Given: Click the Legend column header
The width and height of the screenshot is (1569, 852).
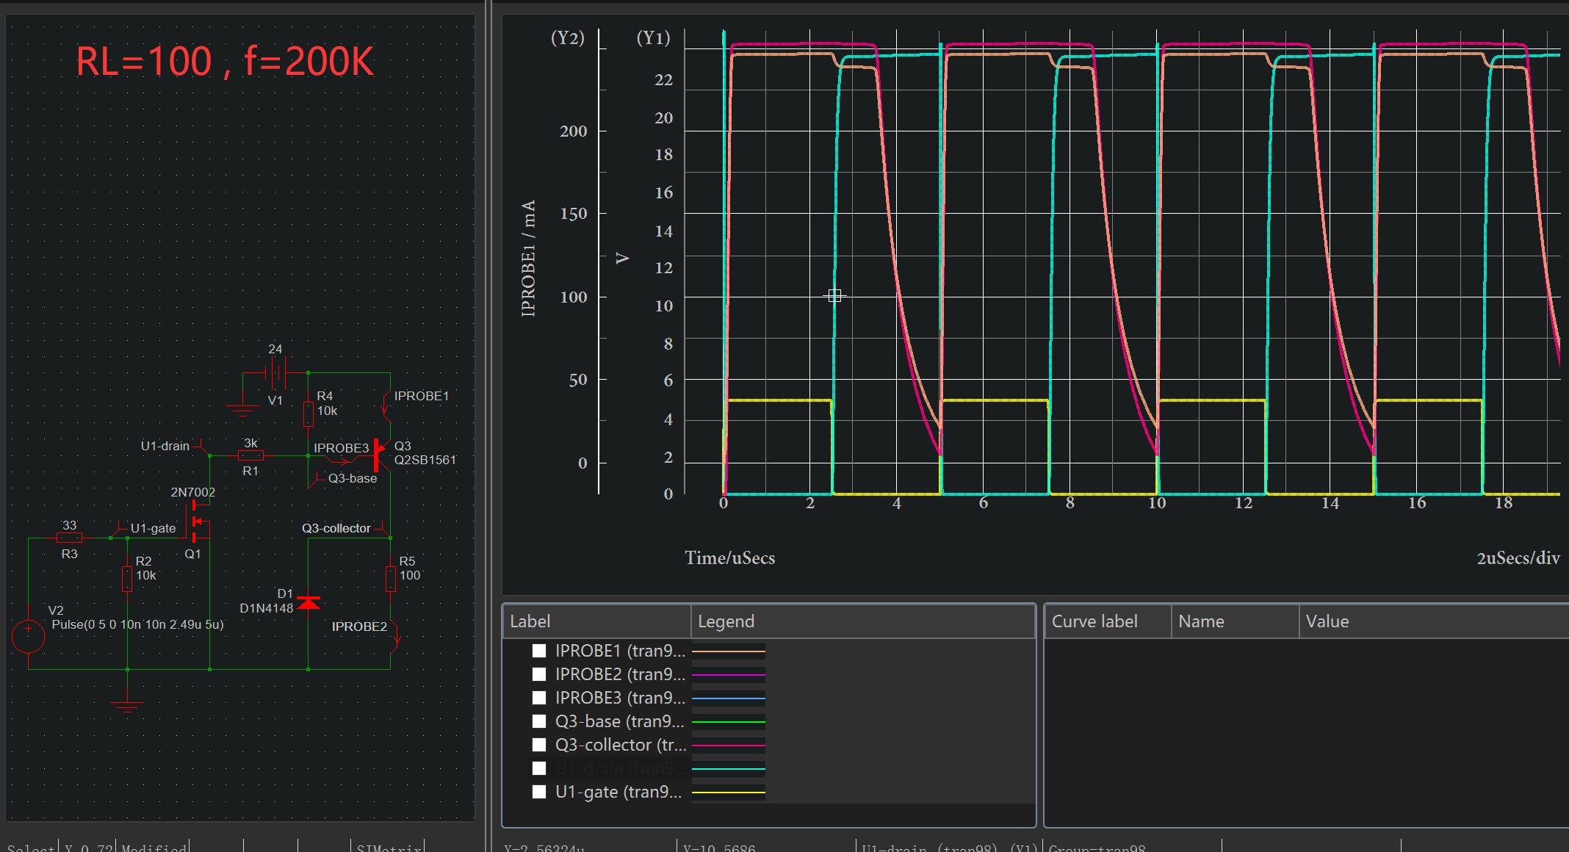Looking at the screenshot, I should tap(863, 621).
